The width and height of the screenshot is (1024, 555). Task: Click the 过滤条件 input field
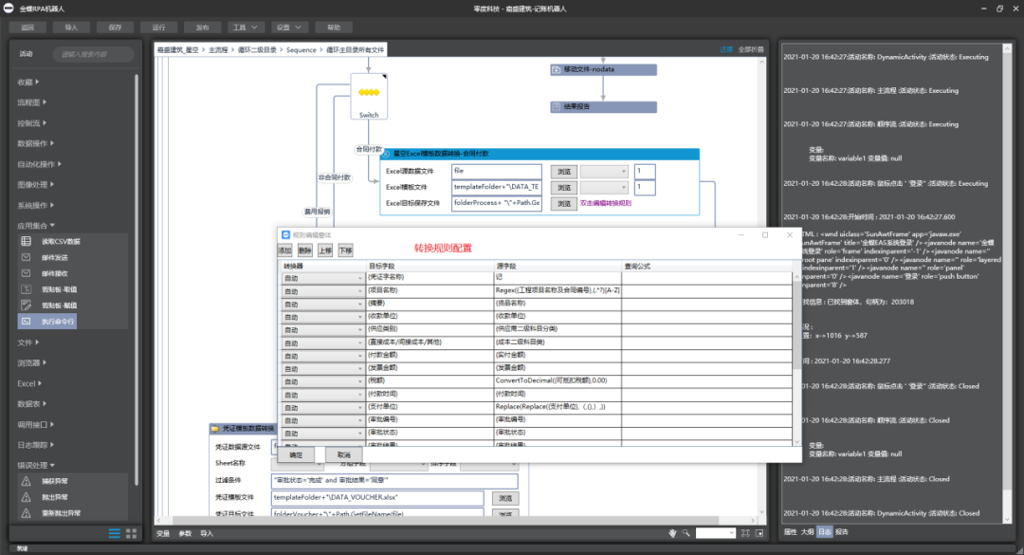pyautogui.click(x=394, y=481)
